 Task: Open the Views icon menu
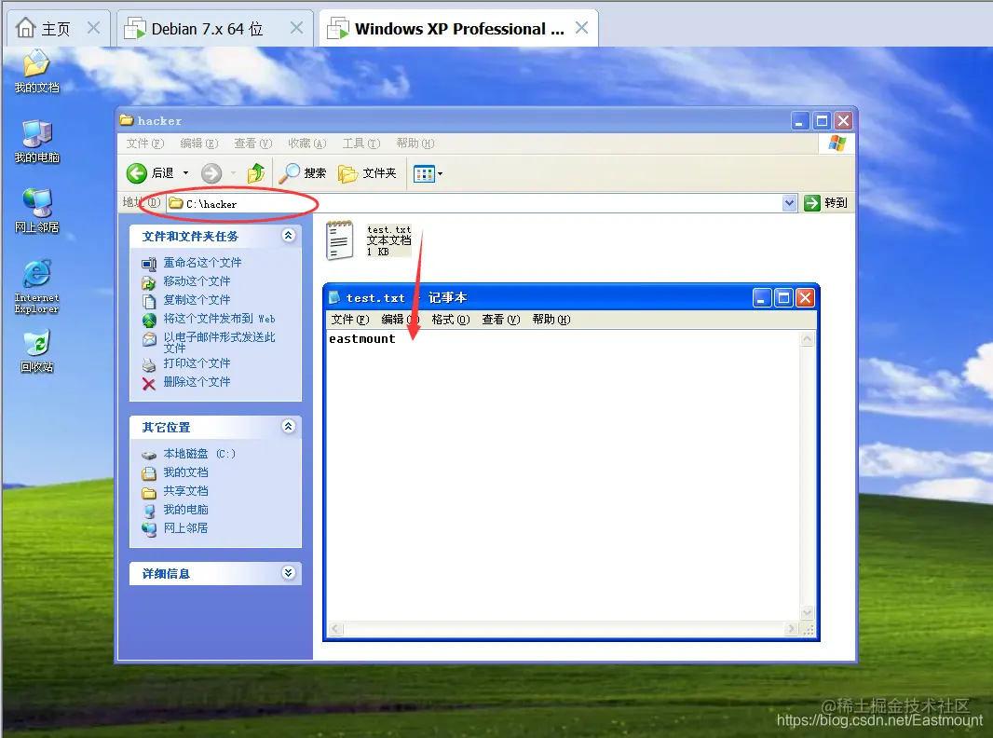point(424,173)
